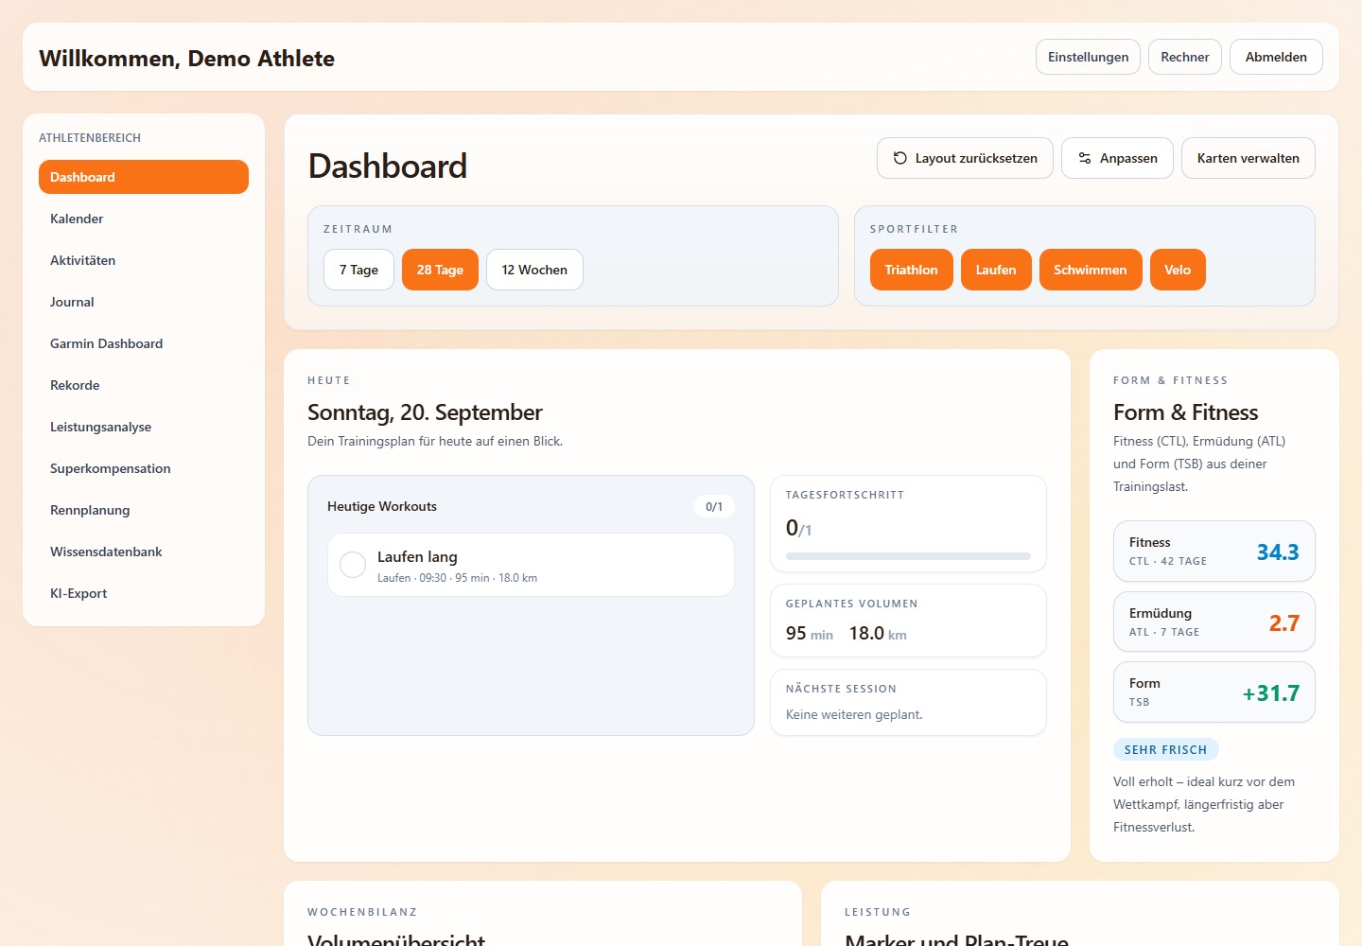Select the 7 Tage time range
This screenshot has width=1362, height=946.
358,270
